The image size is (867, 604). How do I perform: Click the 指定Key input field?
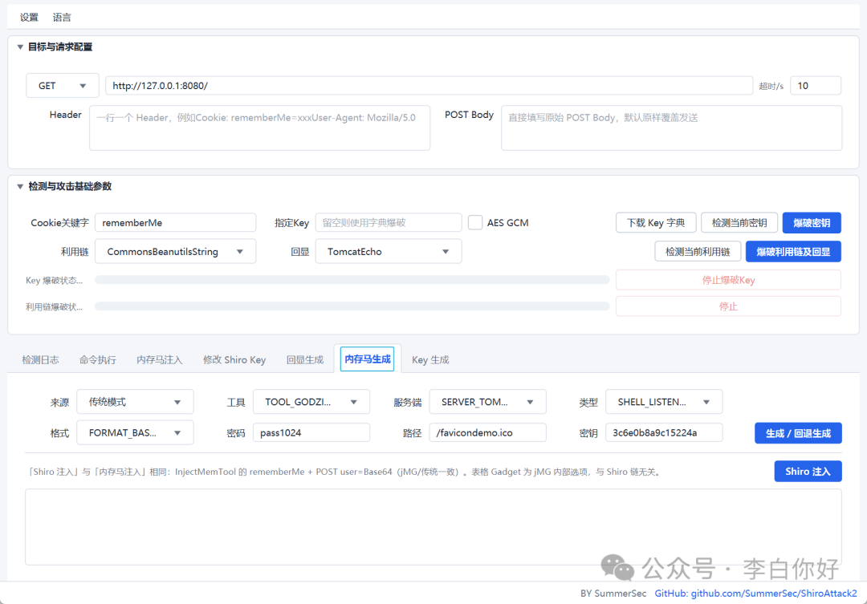389,223
